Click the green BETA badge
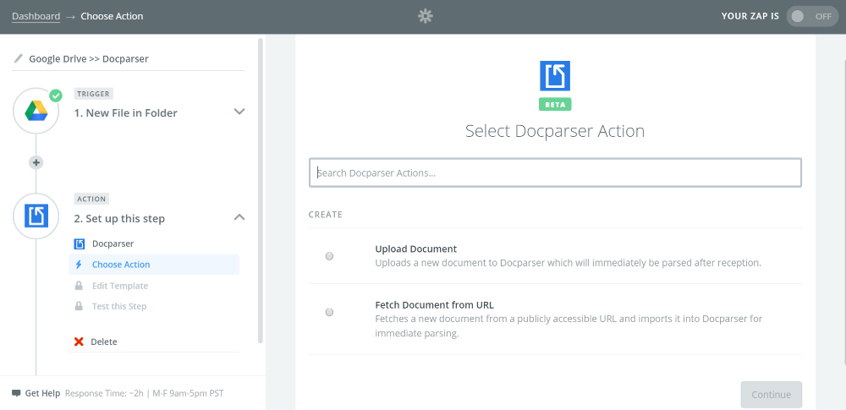This screenshot has height=410, width=846. (555, 105)
